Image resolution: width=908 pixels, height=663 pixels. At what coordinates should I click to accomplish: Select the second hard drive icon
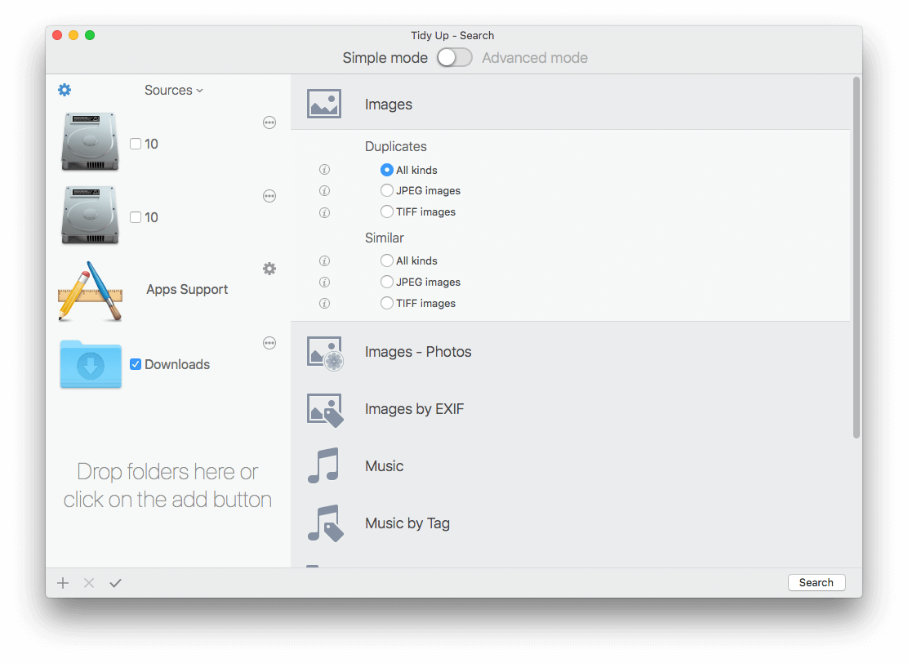(x=91, y=216)
